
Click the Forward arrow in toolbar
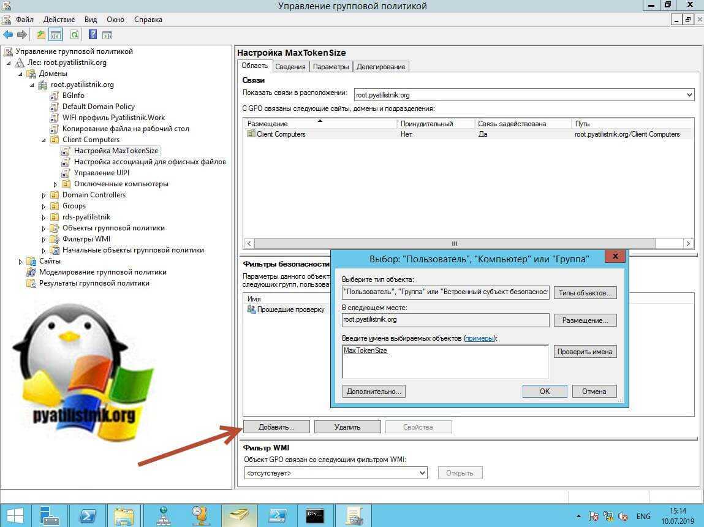point(21,35)
